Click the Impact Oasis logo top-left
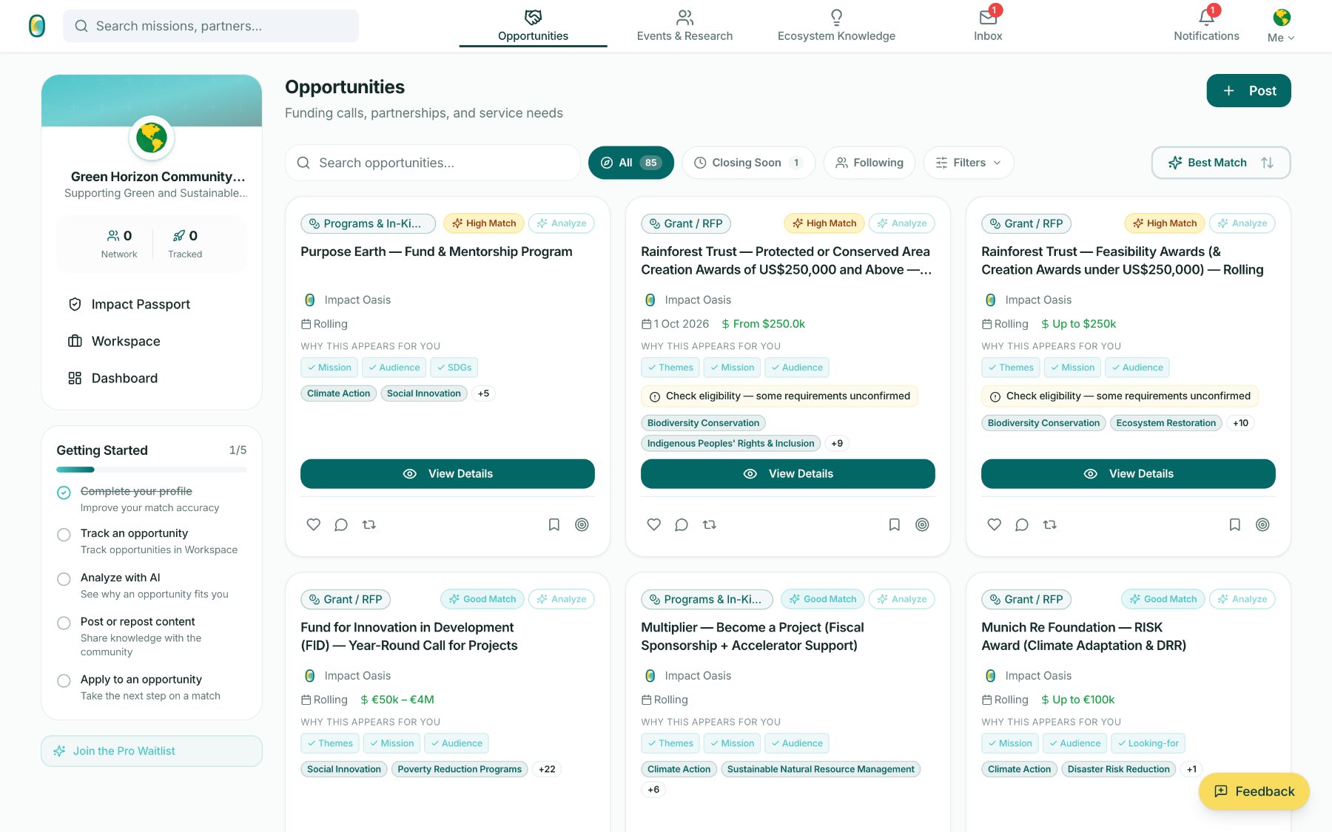The image size is (1332, 832). (x=37, y=26)
